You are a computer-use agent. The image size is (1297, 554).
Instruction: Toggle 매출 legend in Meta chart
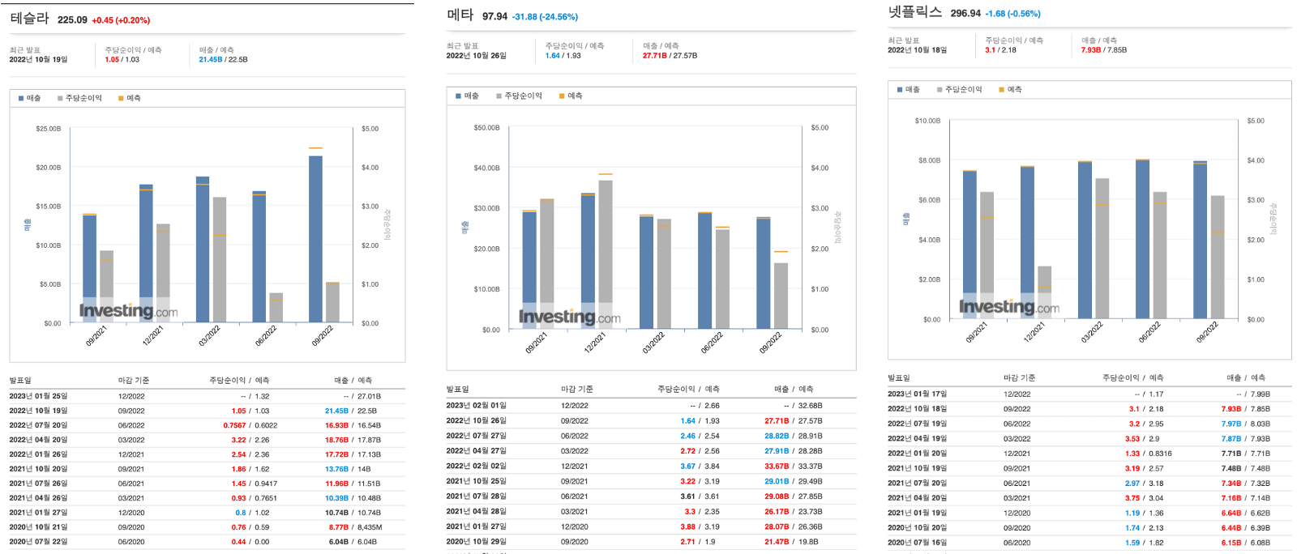click(x=467, y=96)
